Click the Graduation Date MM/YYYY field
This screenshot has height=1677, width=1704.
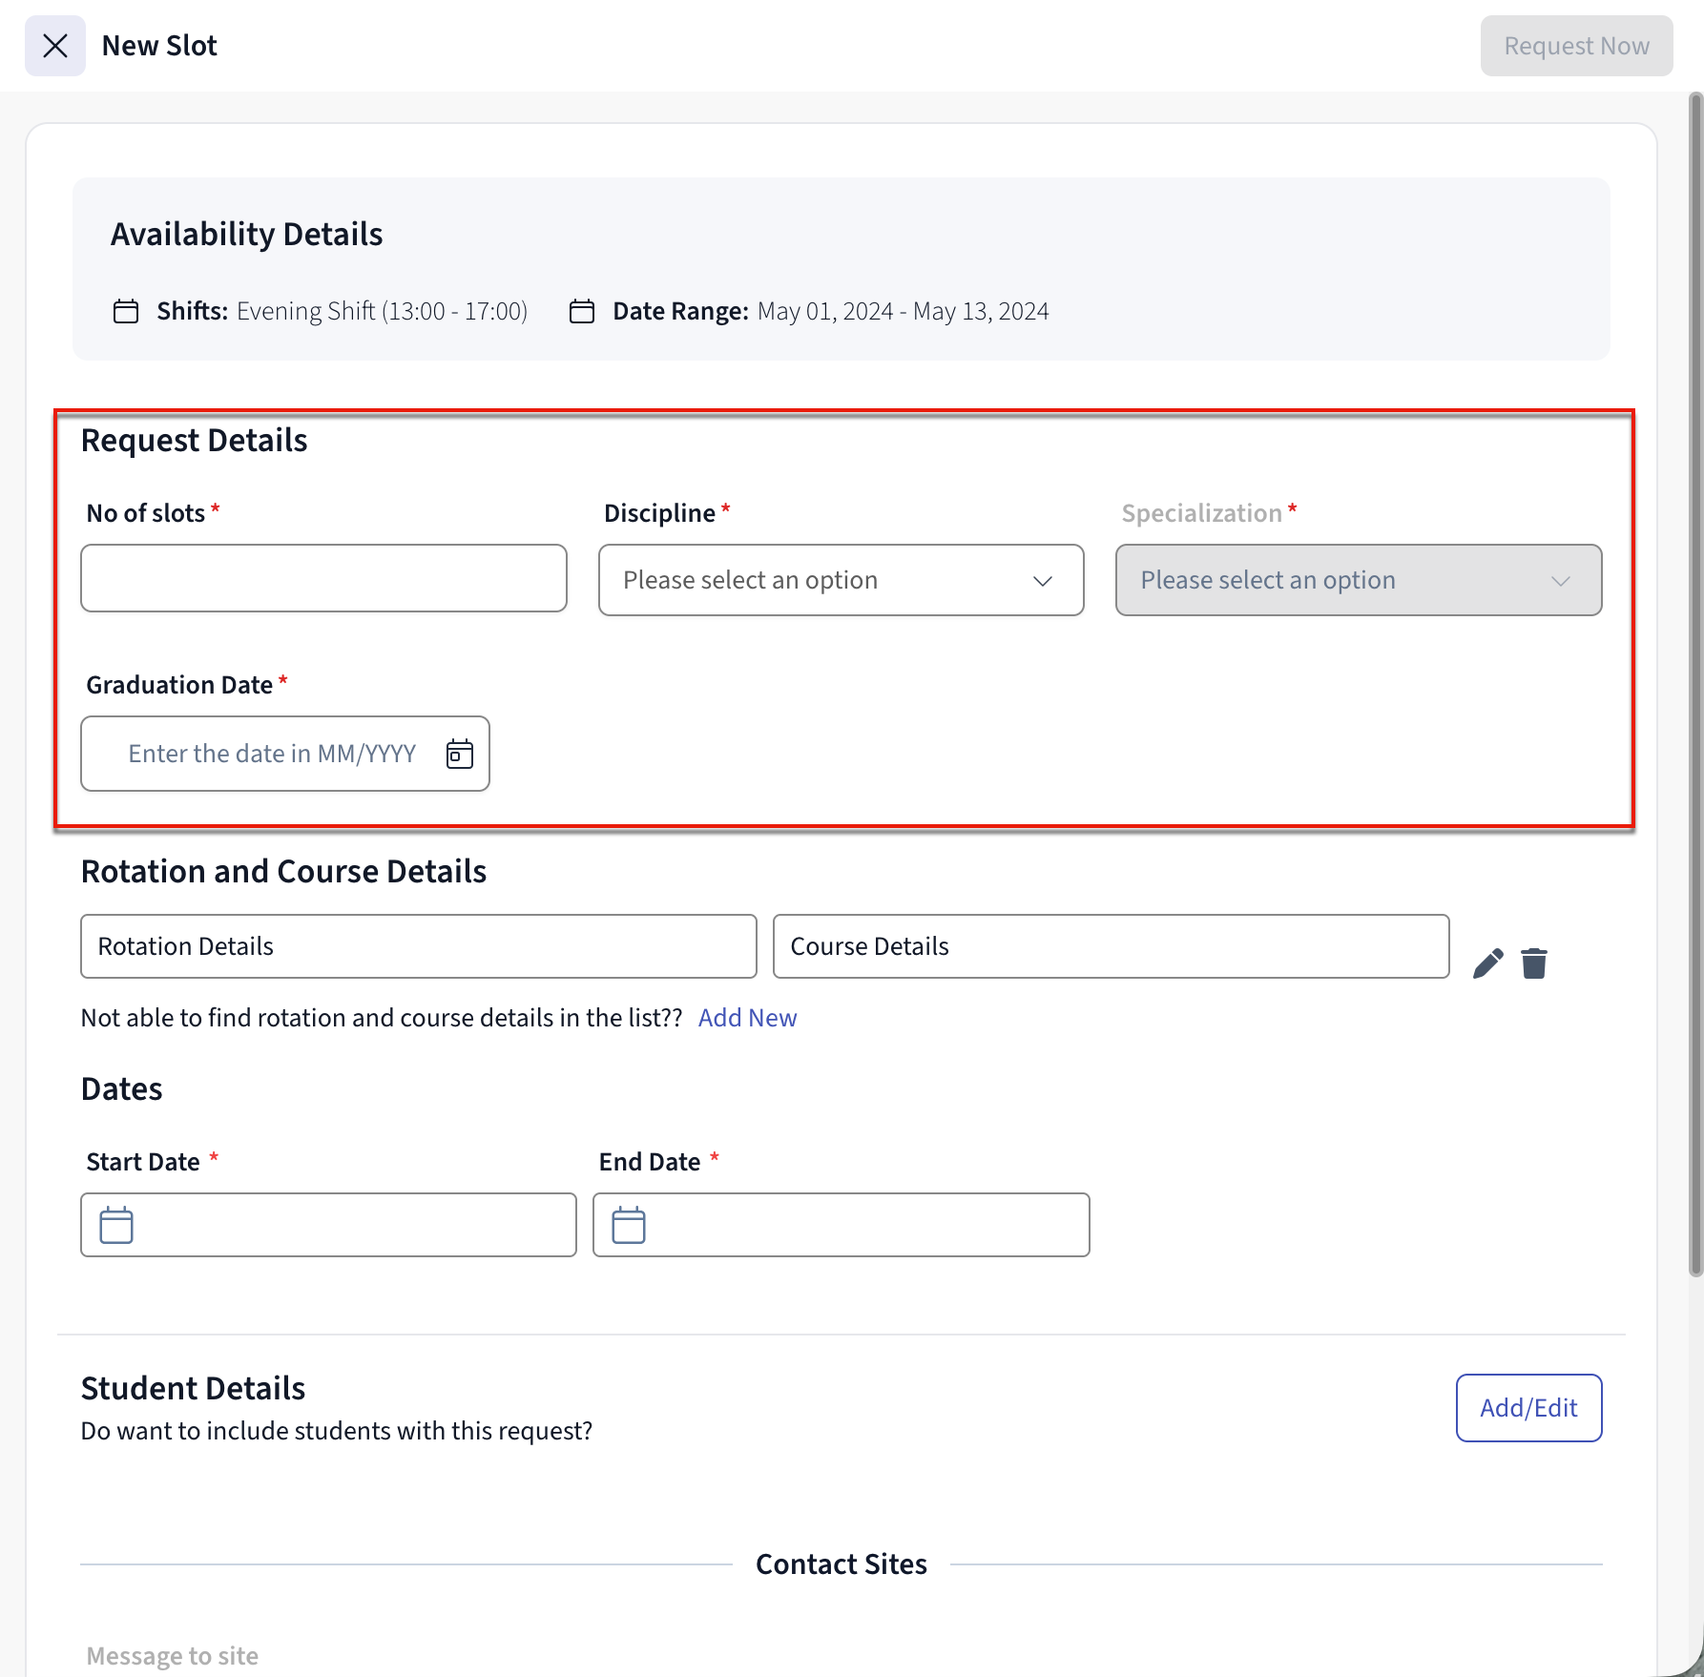tap(272, 754)
